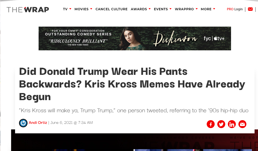Screen dimensions: 258x151
Task: Share article on Facebook icon
Action: coord(211,124)
